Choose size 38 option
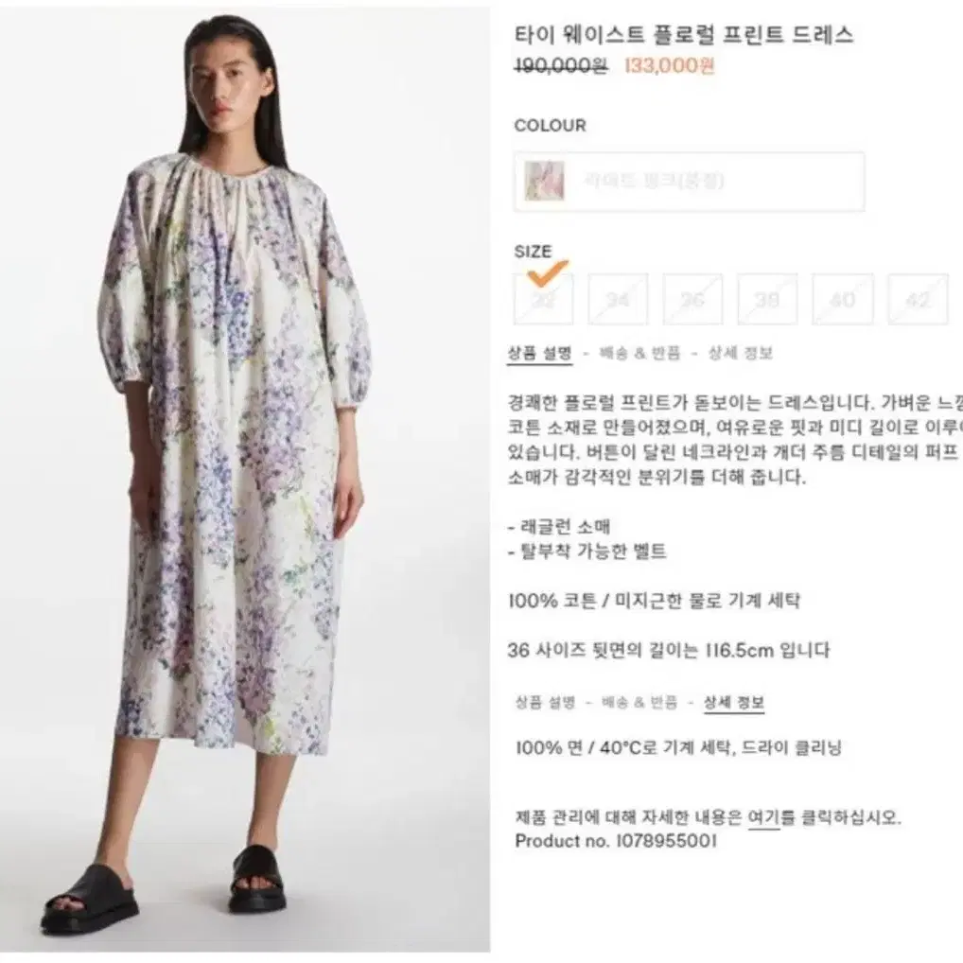The width and height of the screenshot is (963, 963). pyautogui.click(x=768, y=299)
